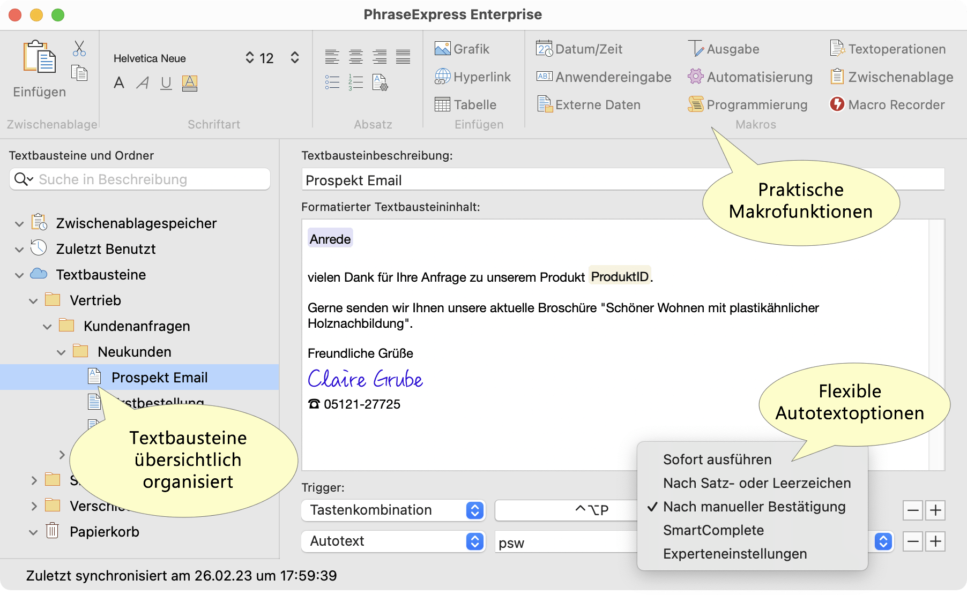Viewport: 967px width, 595px height.
Task: Open the Zwischenablage macro menu
Action: pyautogui.click(x=891, y=77)
